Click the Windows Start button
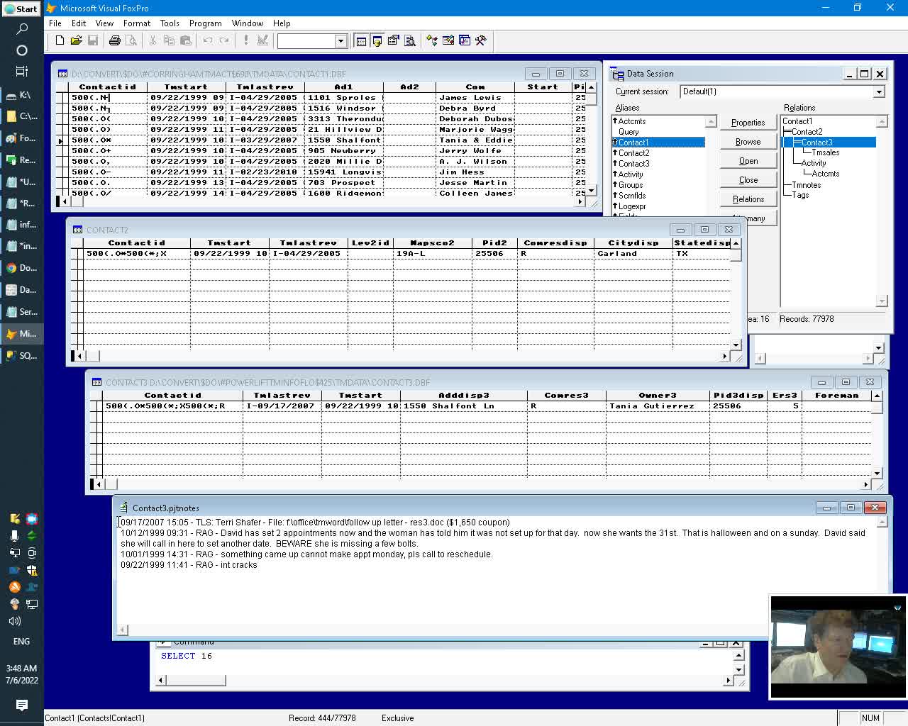This screenshot has width=908, height=726. coord(21,9)
